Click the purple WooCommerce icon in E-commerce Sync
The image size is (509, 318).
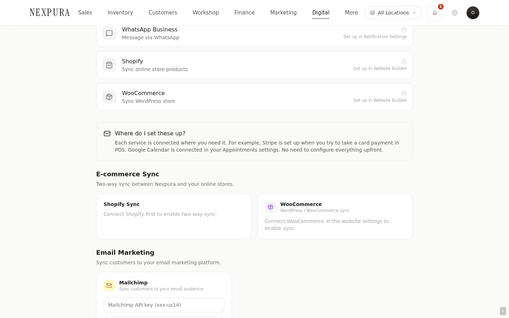(270, 207)
